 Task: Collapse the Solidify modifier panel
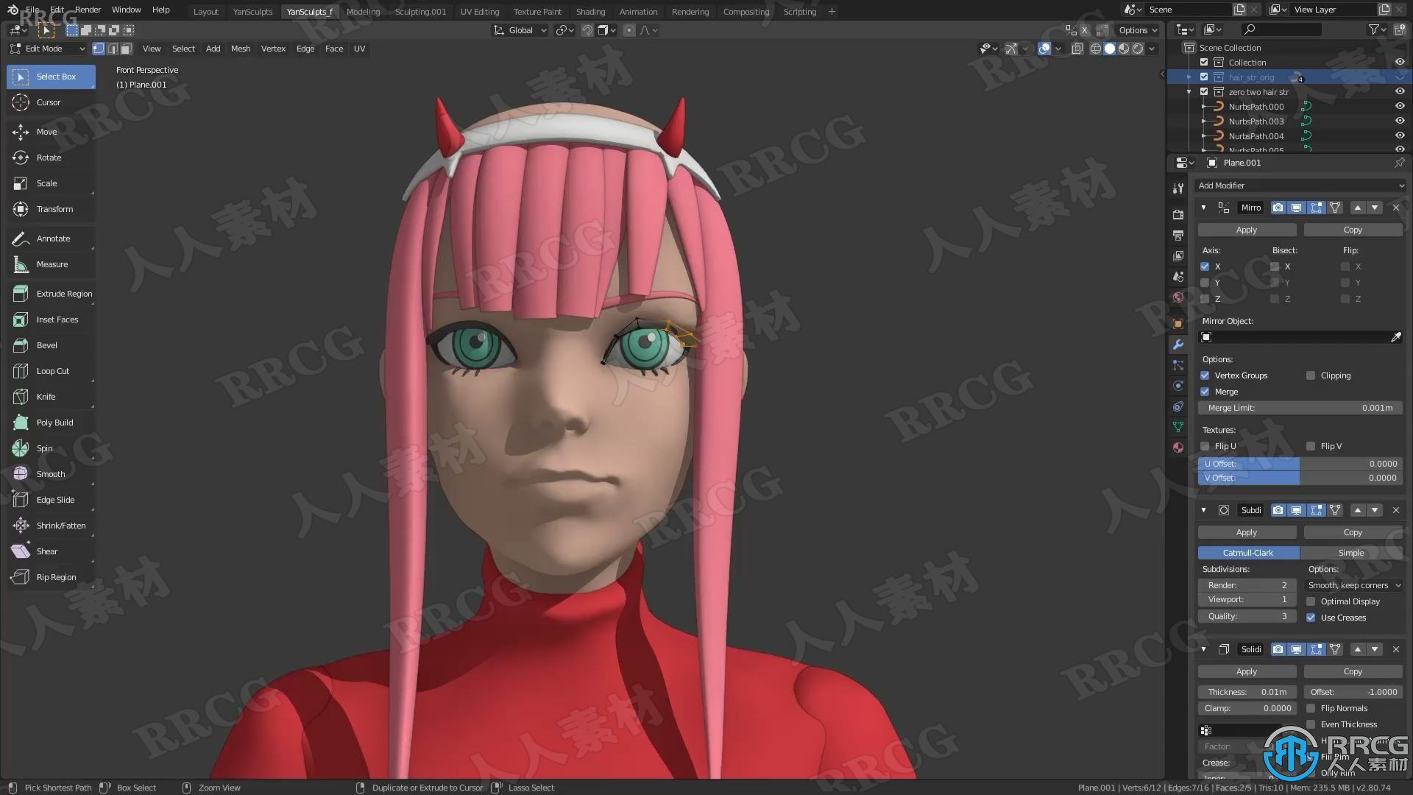(1204, 649)
